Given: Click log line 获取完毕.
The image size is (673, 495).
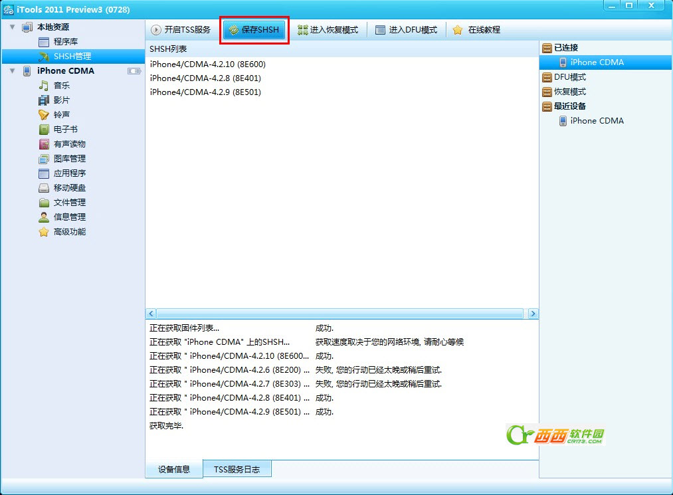Looking at the screenshot, I should click(167, 426).
